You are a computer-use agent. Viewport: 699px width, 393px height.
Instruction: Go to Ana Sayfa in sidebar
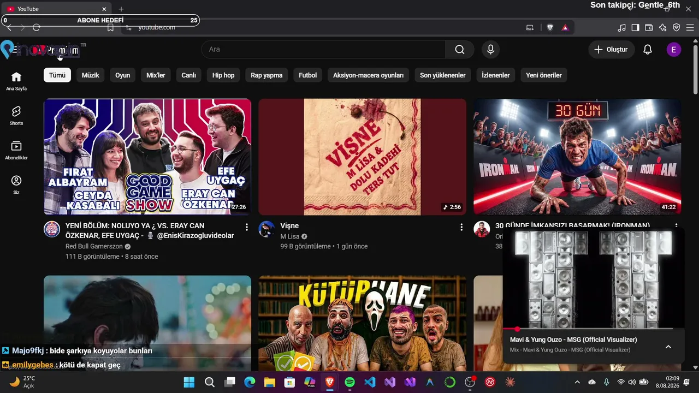point(16,81)
